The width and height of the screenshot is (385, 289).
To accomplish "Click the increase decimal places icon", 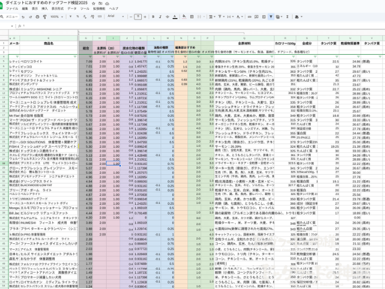I will tap(92, 16).
